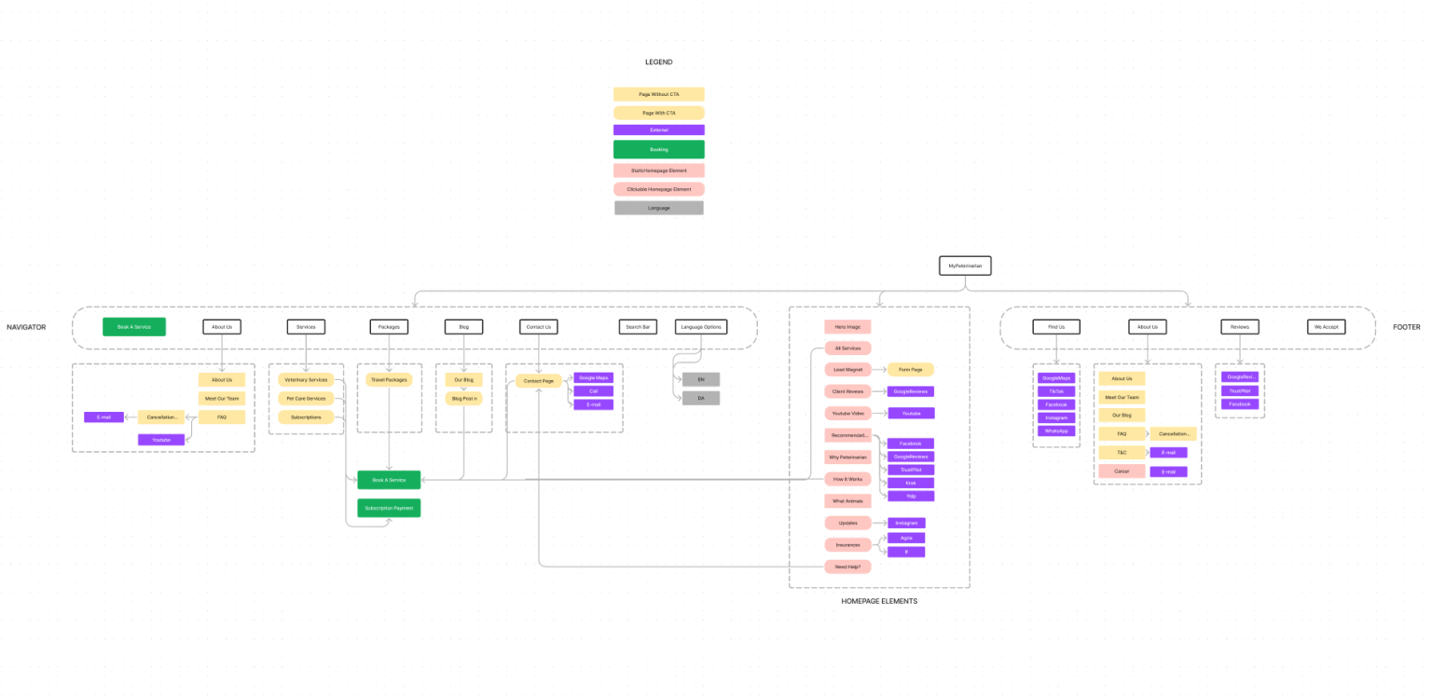This screenshot has height=696, width=1432.
Task: Click the Agria insurance node
Action: tap(905, 538)
